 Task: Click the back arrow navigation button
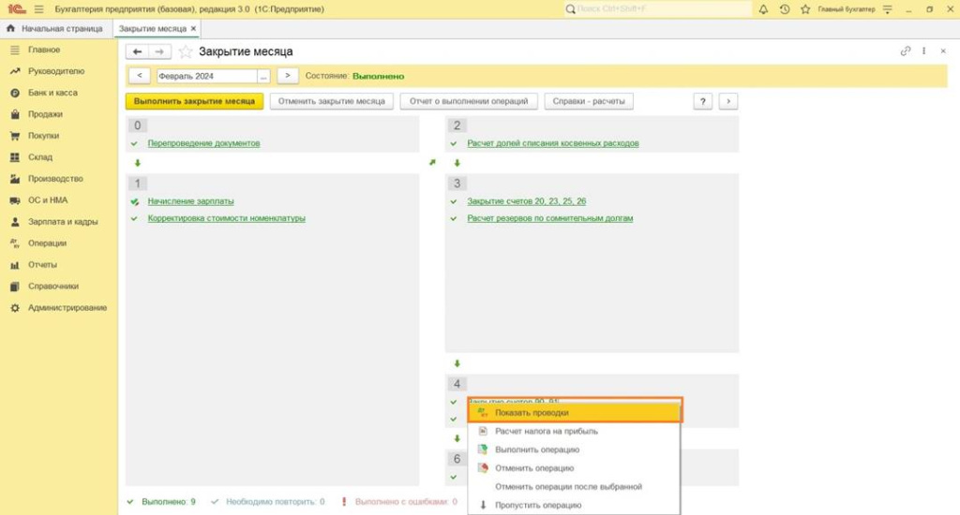coord(138,51)
